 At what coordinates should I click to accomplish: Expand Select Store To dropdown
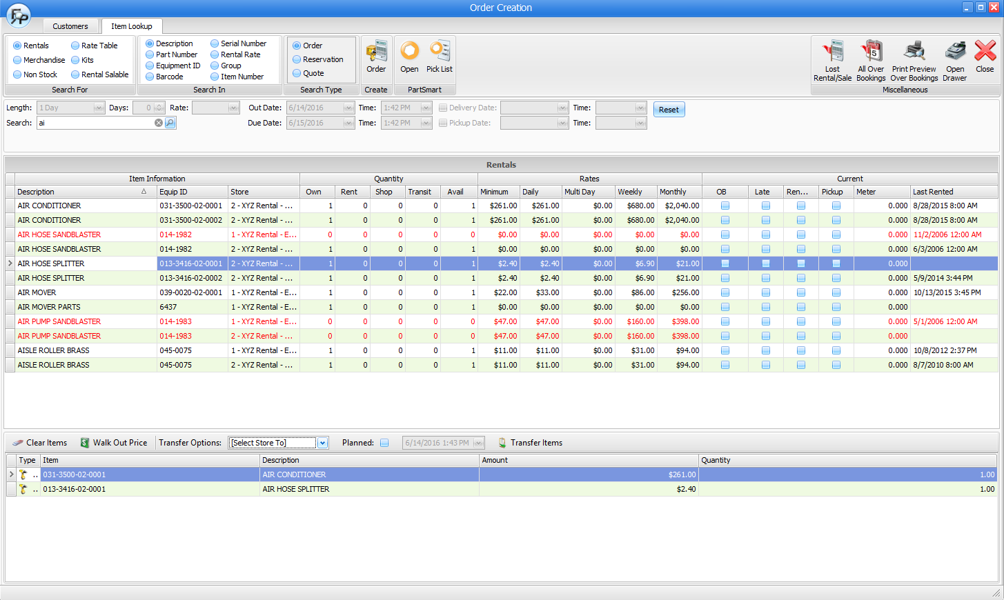point(322,443)
